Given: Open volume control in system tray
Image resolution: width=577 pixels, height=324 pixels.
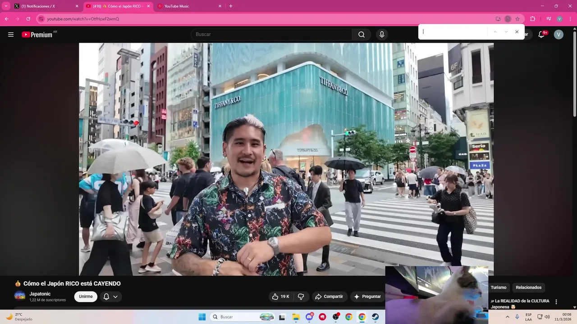Looking at the screenshot, I should point(547,317).
